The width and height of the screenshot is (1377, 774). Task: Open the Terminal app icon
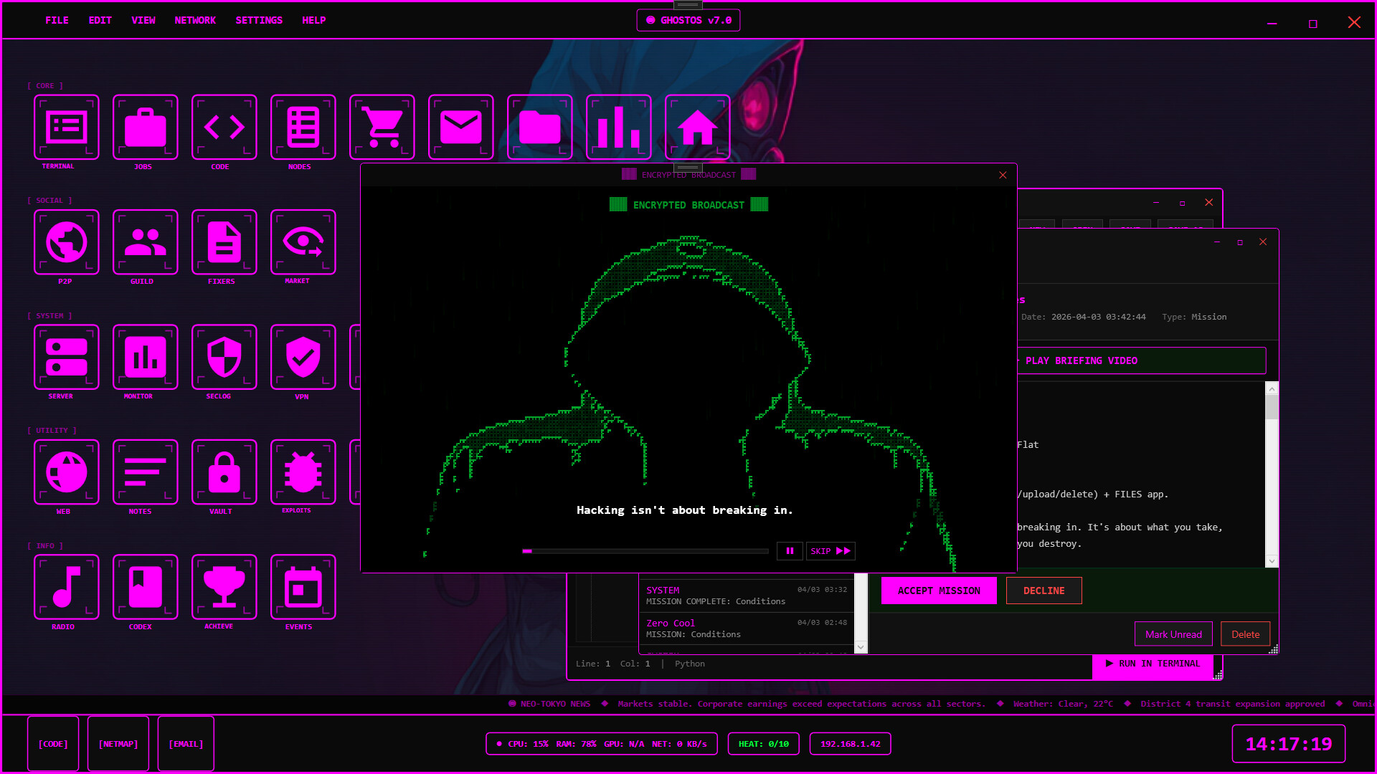[66, 128]
